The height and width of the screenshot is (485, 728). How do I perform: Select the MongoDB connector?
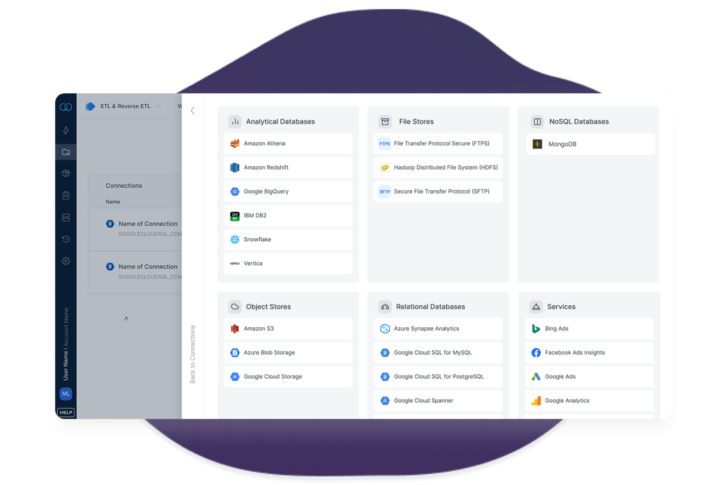click(590, 144)
